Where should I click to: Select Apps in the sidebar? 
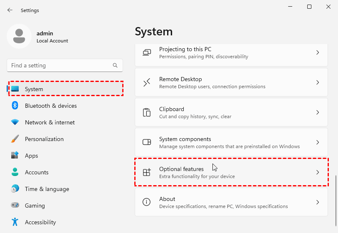tap(31, 156)
